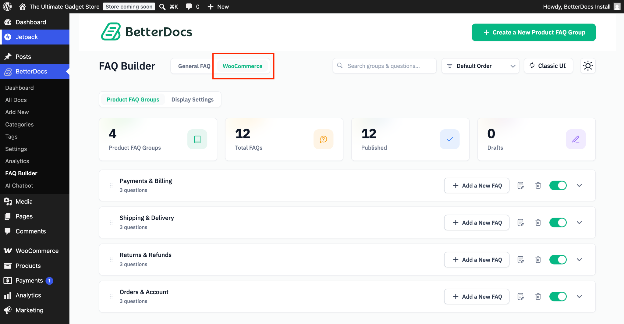The height and width of the screenshot is (324, 624).
Task: Open Comments in the admin sidebar
Action: (35, 231)
